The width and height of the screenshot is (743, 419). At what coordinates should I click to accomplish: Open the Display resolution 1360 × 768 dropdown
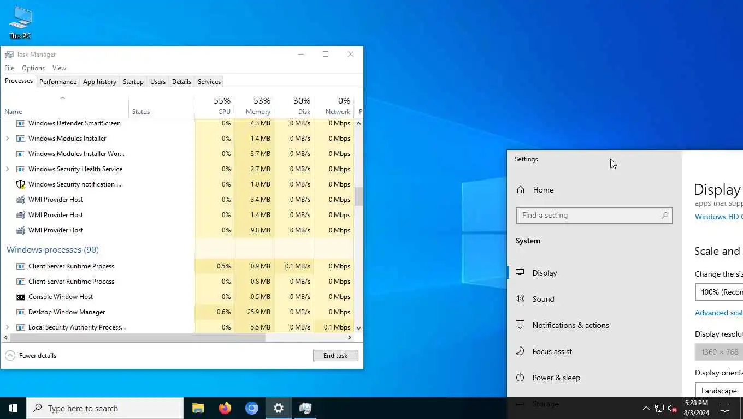(719, 352)
